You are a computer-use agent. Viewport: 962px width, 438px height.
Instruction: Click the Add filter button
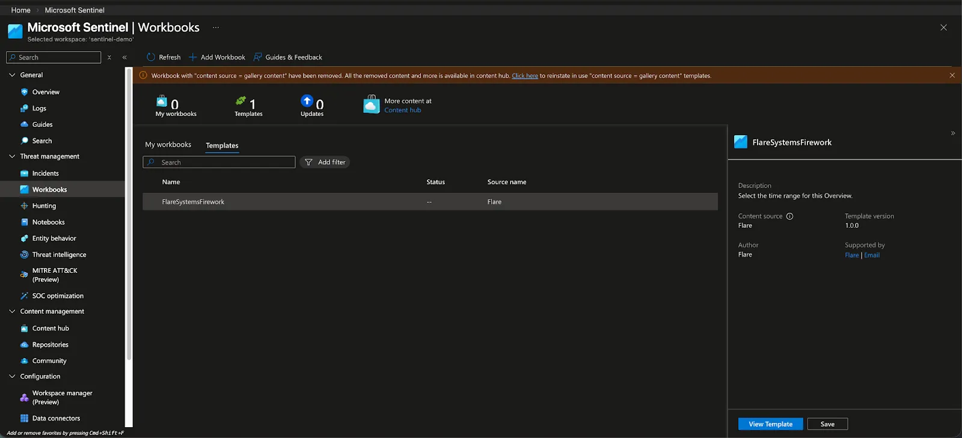(325, 162)
